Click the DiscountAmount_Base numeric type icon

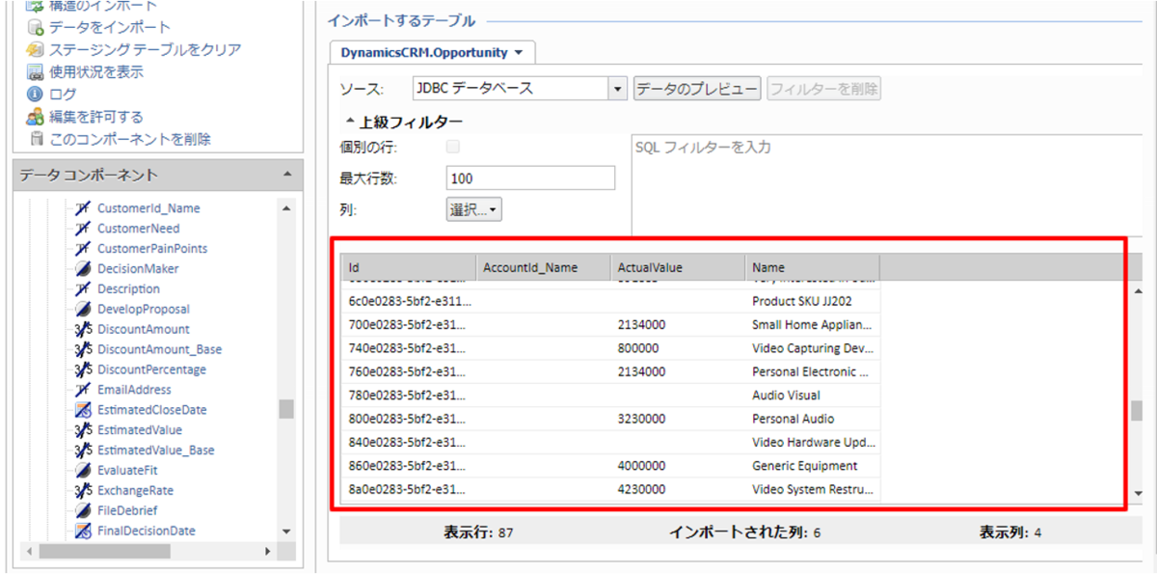tap(83, 350)
